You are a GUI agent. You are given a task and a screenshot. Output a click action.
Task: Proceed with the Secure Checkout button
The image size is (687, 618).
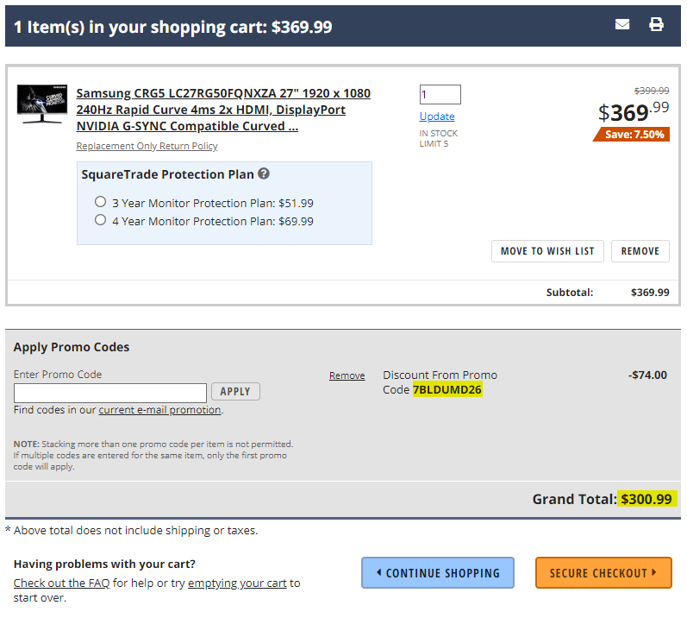point(603,573)
